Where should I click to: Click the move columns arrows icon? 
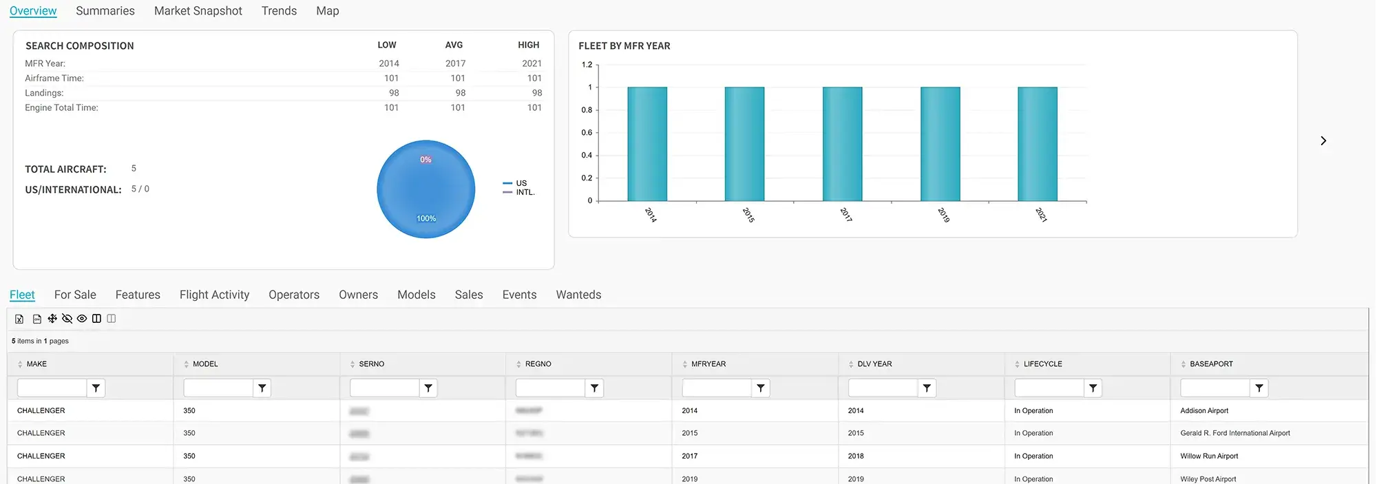[52, 319]
